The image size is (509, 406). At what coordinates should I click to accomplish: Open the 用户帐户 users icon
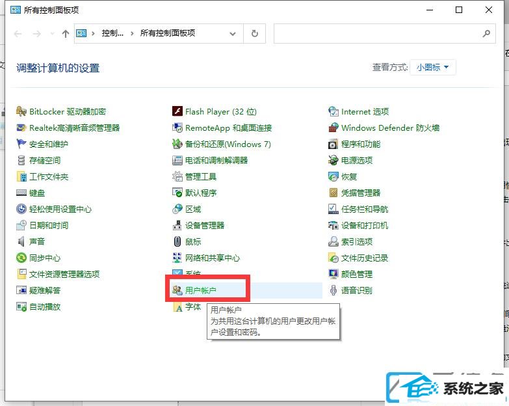pyautogui.click(x=177, y=290)
